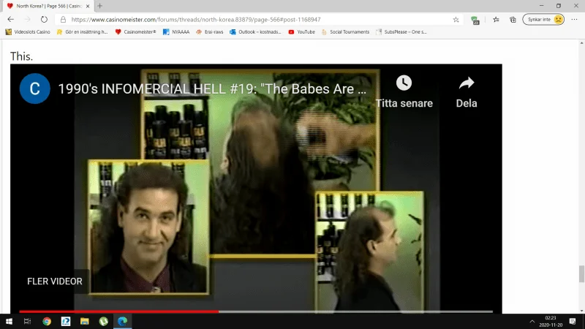Close the North Korea tab
This screenshot has height=329, width=585.
tap(88, 6)
